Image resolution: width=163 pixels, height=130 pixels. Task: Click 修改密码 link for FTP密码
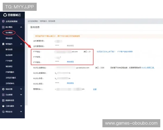[70, 62]
